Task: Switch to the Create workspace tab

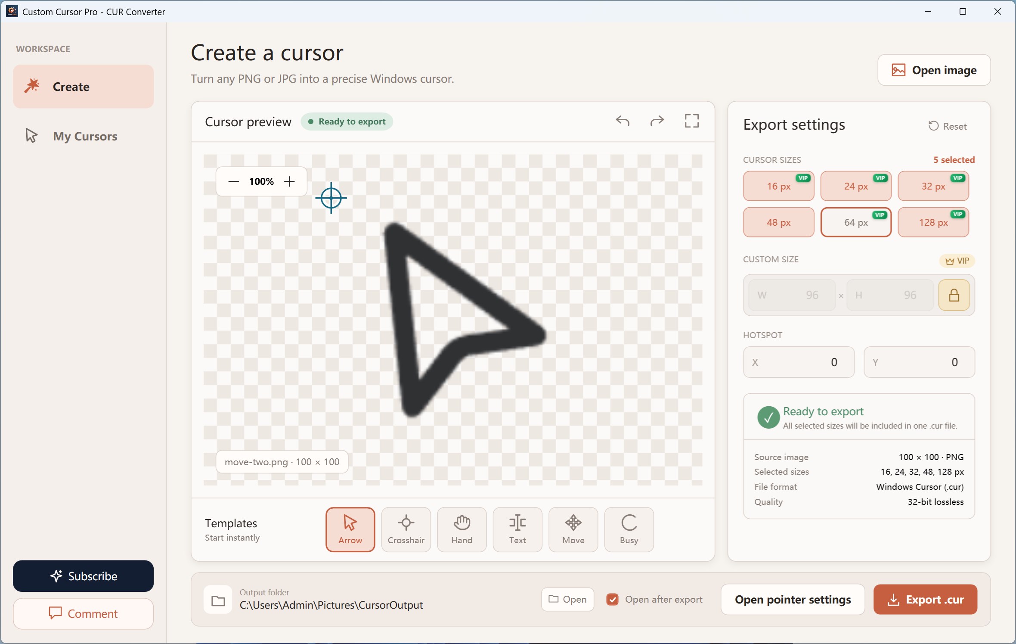Action: pyautogui.click(x=83, y=87)
